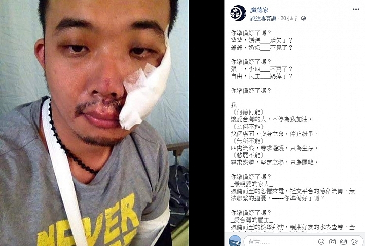Click the _最親愛的家人_ line in post

[251, 184]
